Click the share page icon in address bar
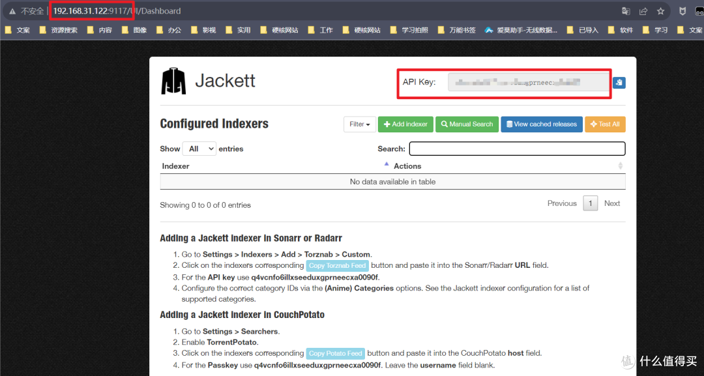The width and height of the screenshot is (704, 376). click(x=643, y=11)
